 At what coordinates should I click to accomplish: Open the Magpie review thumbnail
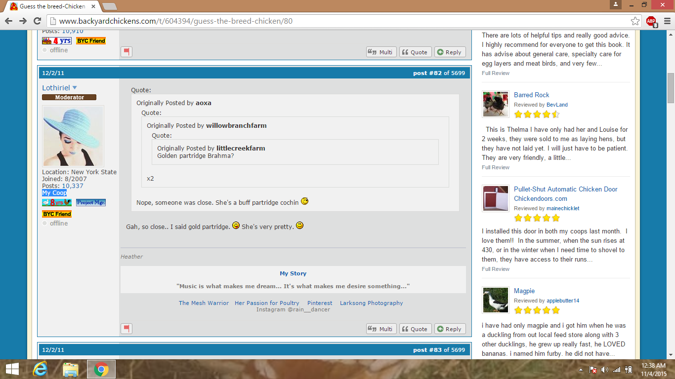tap(495, 300)
